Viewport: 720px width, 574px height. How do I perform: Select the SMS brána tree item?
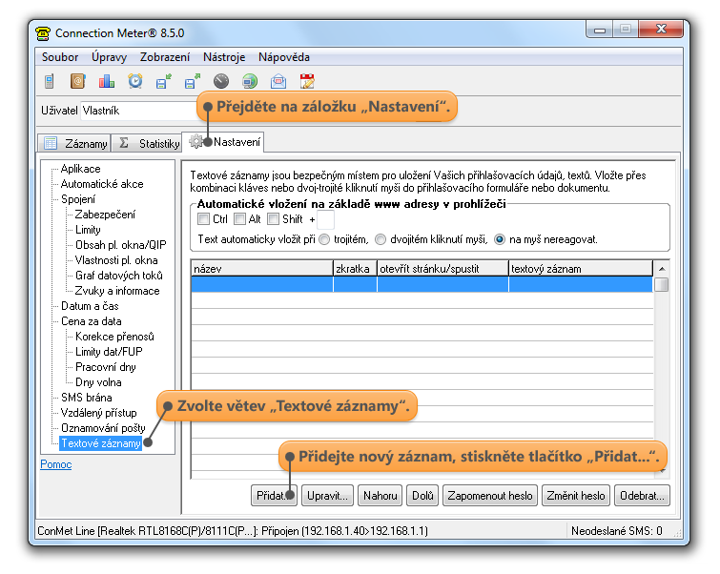[x=87, y=398]
